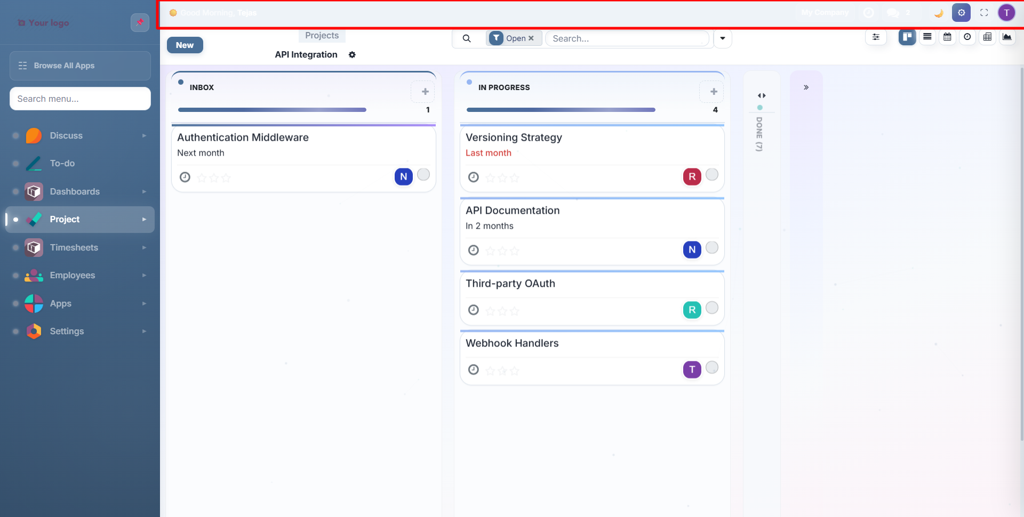
Task: Open the view filter settings sliders icon
Action: click(x=876, y=37)
